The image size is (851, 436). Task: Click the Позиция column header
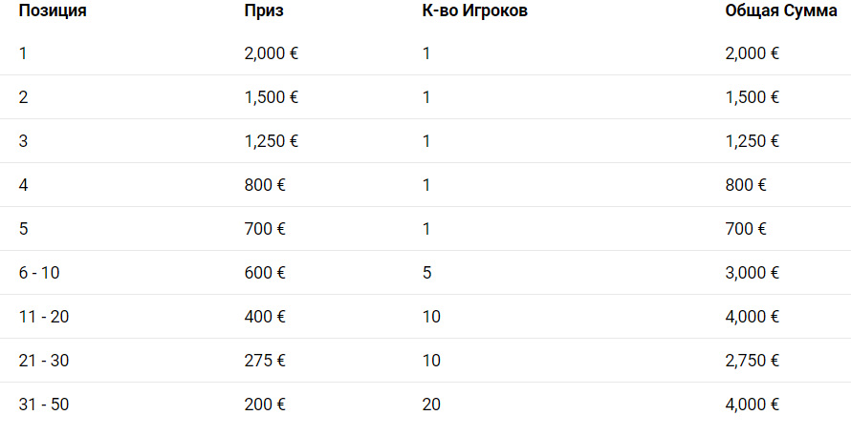point(53,10)
